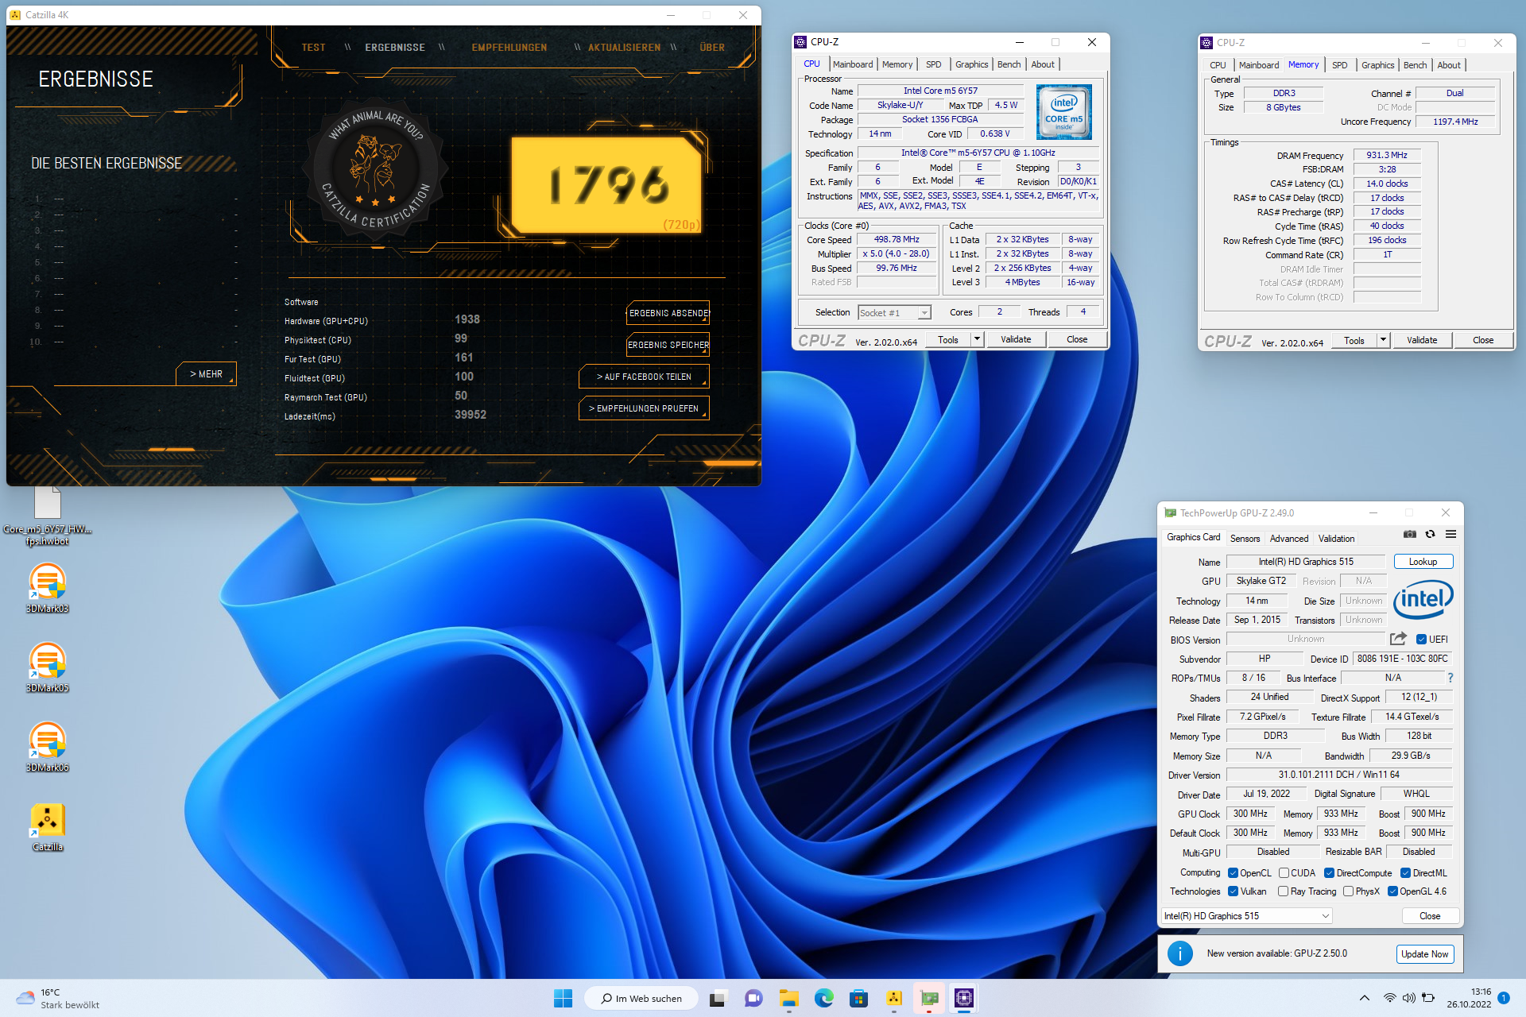Open notification badge in system tray
This screenshot has height=1017, width=1526.
[1504, 998]
